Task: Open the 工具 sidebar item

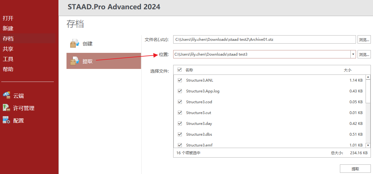Action: [x=8, y=59]
